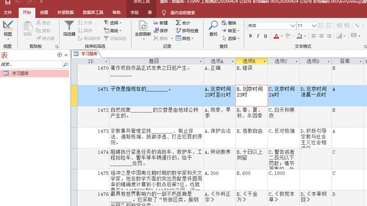
Task: Collapse the navigation pane with « button
Action: 66,55
